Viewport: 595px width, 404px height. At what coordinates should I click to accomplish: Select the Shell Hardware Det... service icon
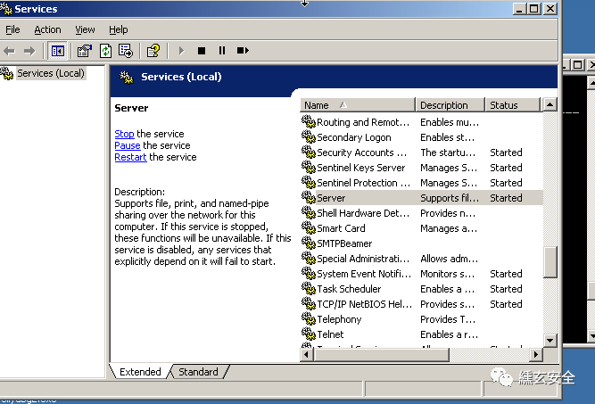coord(309,213)
